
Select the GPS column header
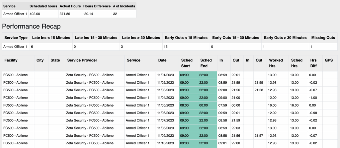pyautogui.click(x=328, y=60)
